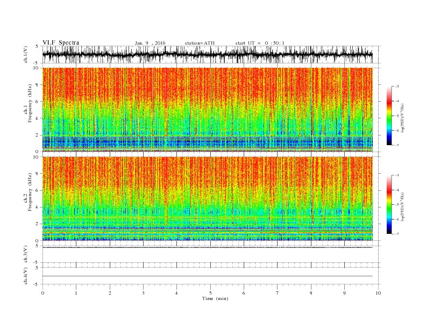Click the ch.1 voltage waveform trace

tap(207, 54)
